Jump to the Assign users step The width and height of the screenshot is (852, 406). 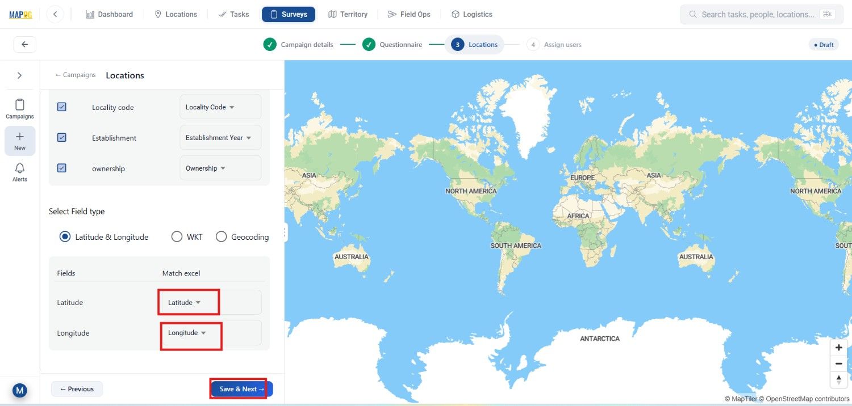[554, 44]
